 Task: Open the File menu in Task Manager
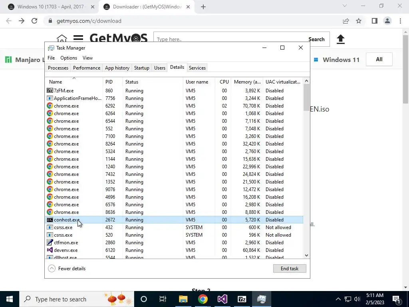click(51, 58)
